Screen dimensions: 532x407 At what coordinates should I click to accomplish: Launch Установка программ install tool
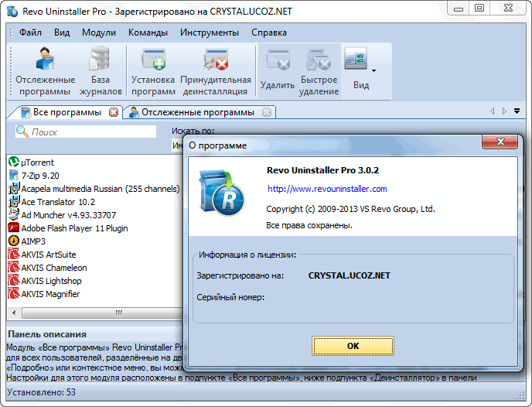(153, 71)
